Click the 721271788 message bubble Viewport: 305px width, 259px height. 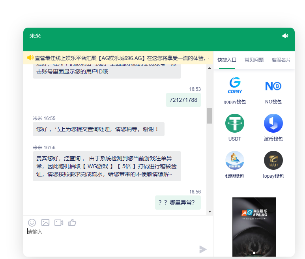183,100
